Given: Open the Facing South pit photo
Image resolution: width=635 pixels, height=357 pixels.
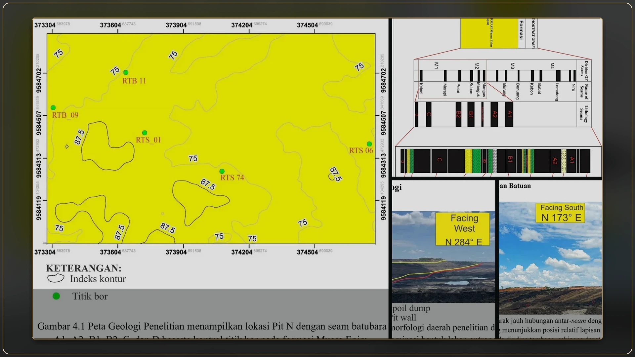Looking at the screenshot, I should pos(550,258).
